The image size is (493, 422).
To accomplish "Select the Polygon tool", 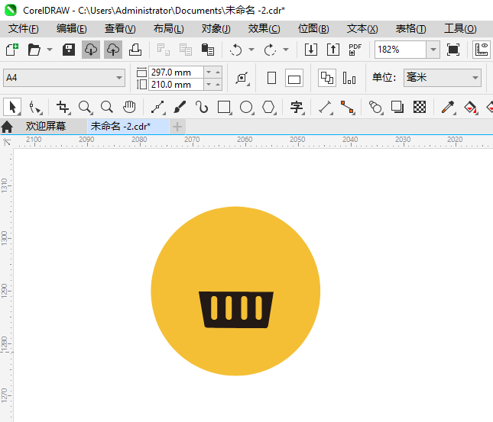I will pyautogui.click(x=269, y=108).
